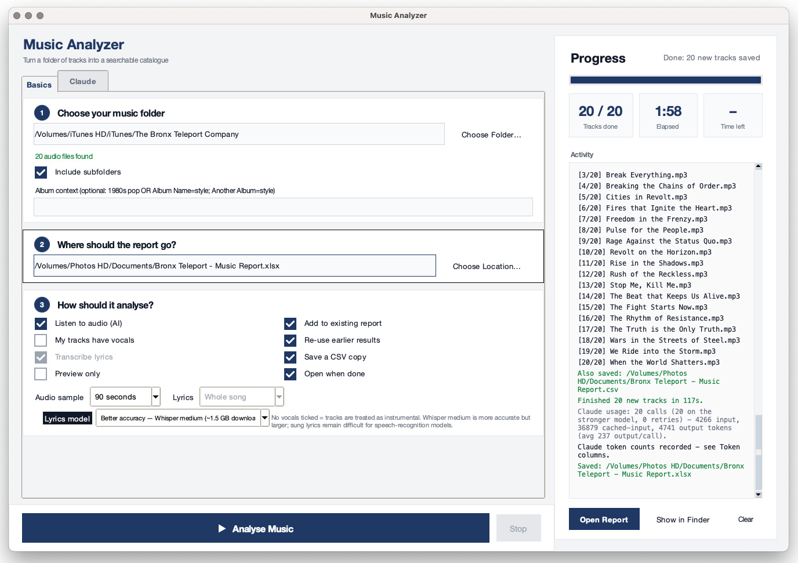Screen dimensions: 798x563
Task: Focus the music folder path field
Action: pyautogui.click(x=239, y=135)
